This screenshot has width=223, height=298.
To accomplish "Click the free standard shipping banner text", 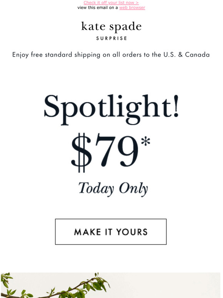I will point(111,55).
